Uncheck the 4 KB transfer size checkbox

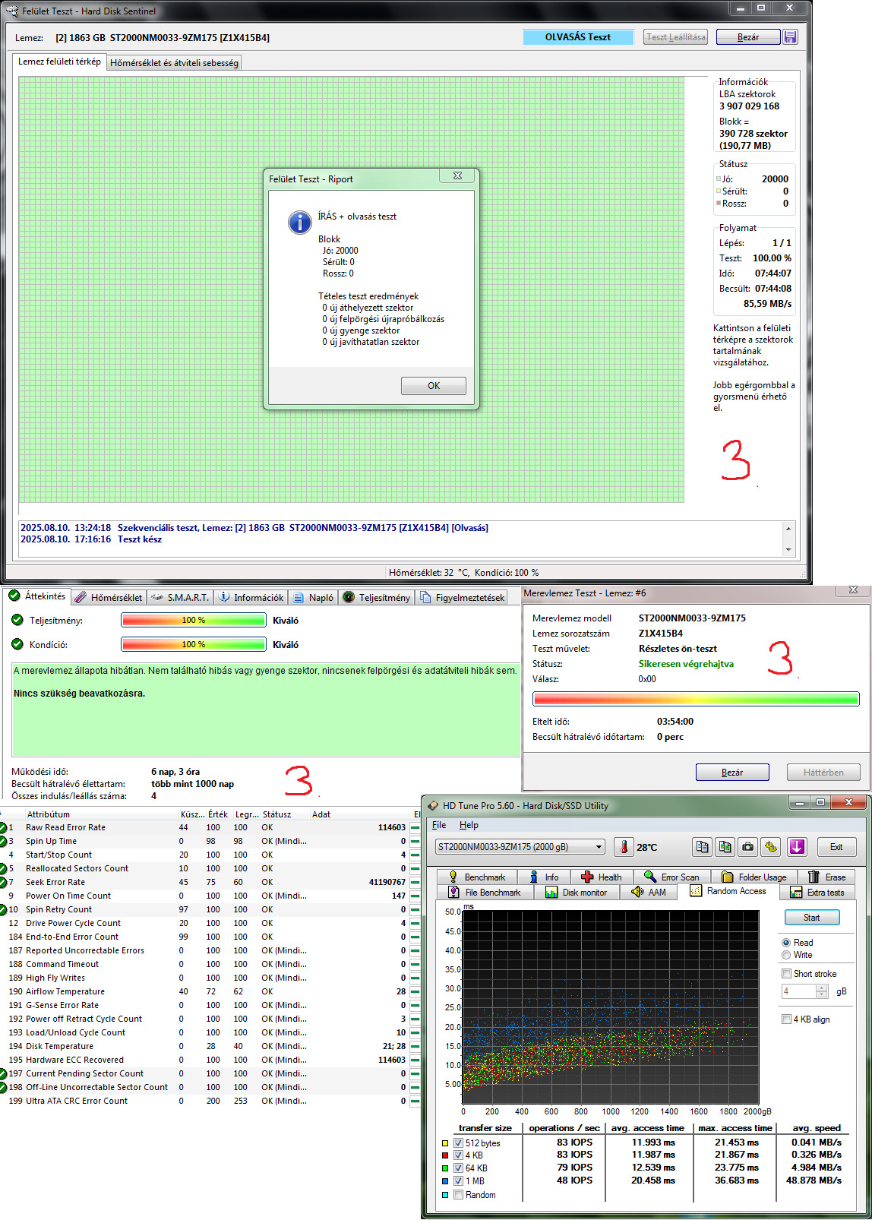(x=458, y=1155)
